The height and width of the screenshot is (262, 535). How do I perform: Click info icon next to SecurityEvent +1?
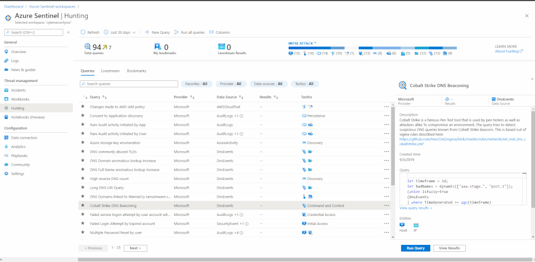[246, 224]
